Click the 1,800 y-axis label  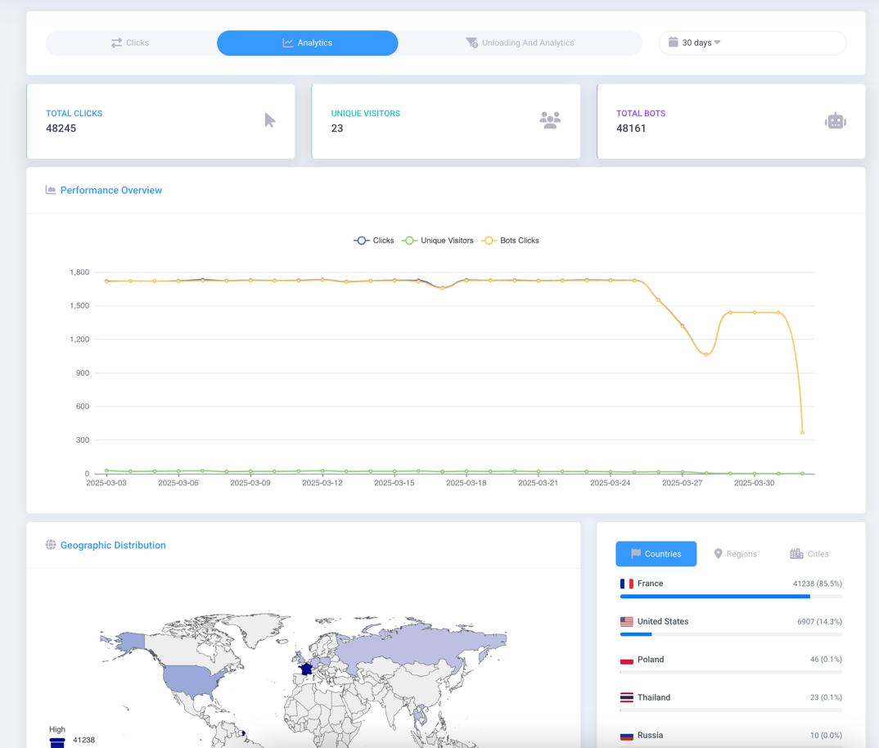click(79, 273)
